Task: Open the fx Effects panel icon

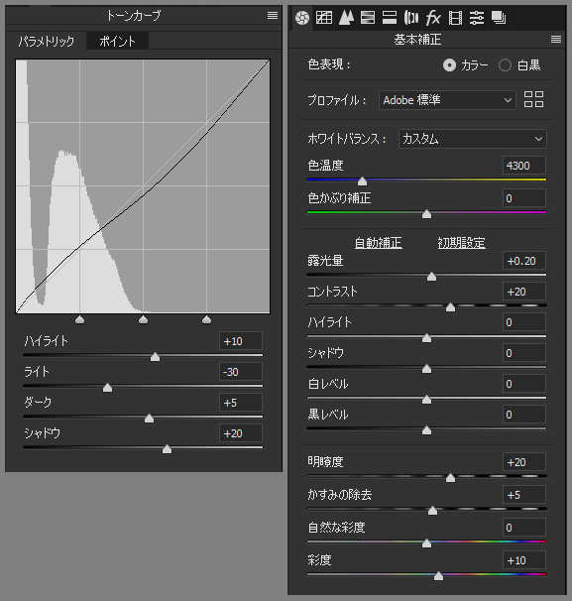Action: pos(433,18)
